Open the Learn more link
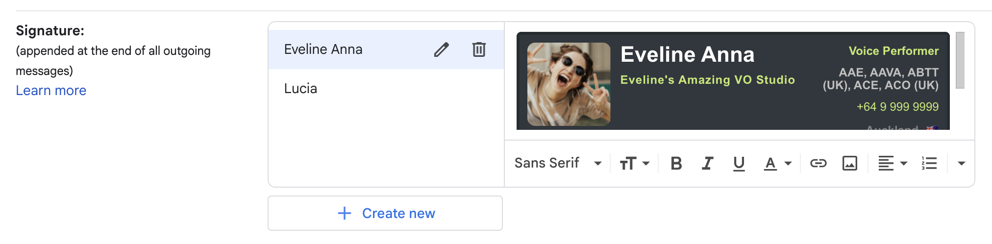Viewport: 992px width, 244px height. (x=51, y=91)
